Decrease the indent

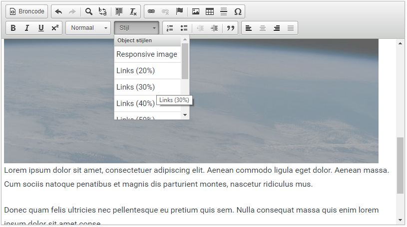(x=200, y=28)
